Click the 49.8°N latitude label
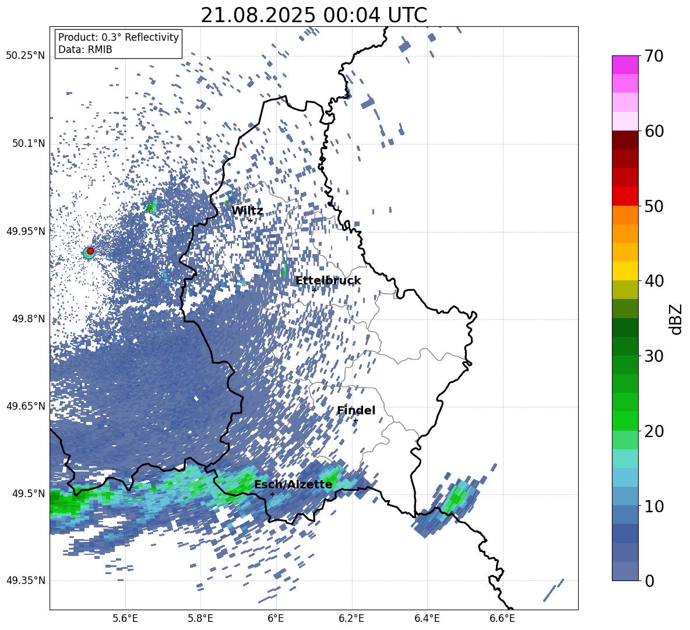The height and width of the screenshot is (630, 690). (29, 319)
